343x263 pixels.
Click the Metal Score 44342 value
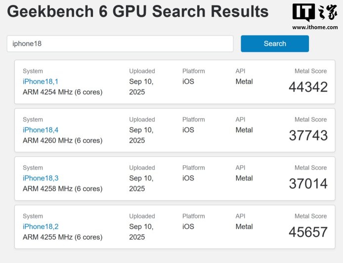308,87
